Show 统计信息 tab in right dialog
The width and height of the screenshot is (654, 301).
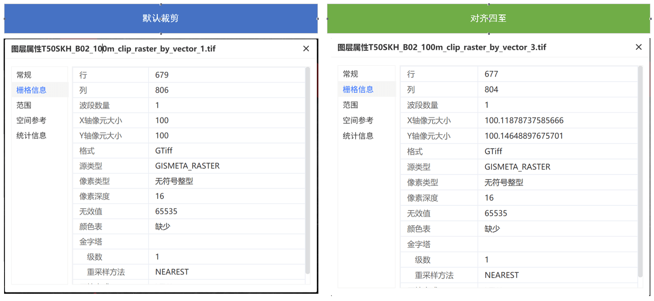tap(358, 136)
